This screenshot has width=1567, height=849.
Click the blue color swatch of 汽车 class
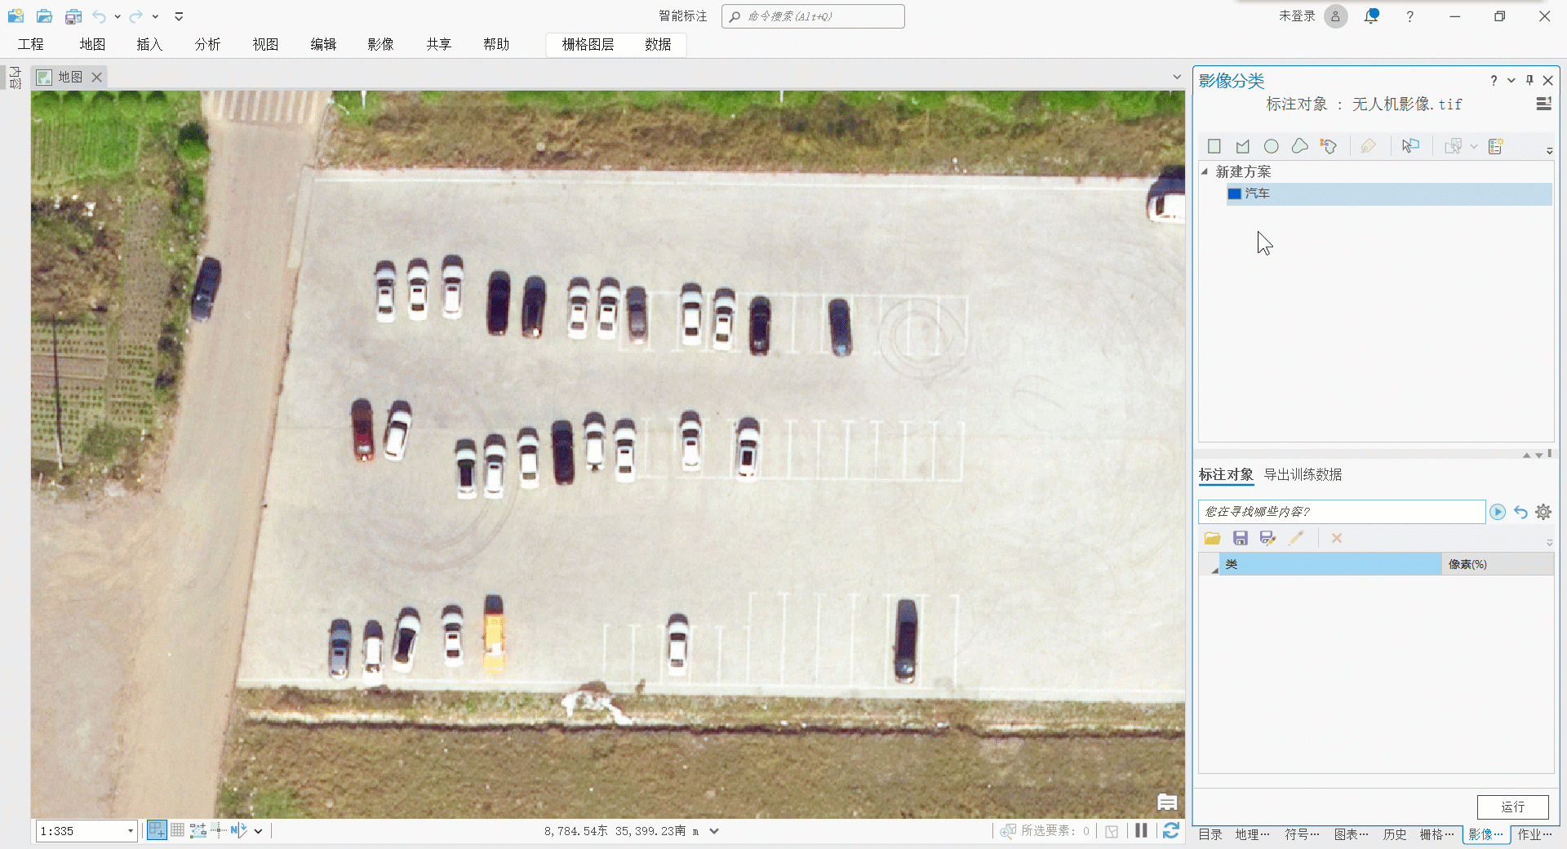click(1235, 193)
